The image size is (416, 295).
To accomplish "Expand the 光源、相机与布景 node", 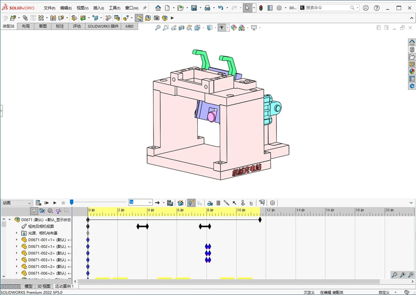I will (x=17, y=233).
